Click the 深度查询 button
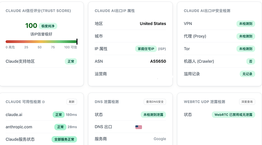Image resolution: width=262 pixels, height=145 pixels. tap(247, 102)
